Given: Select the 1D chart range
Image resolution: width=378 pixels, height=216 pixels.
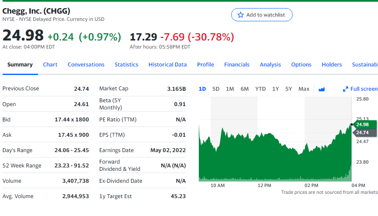Looking at the screenshot, I should [x=202, y=89].
